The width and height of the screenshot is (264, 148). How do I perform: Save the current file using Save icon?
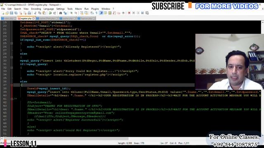click(x=11, y=13)
